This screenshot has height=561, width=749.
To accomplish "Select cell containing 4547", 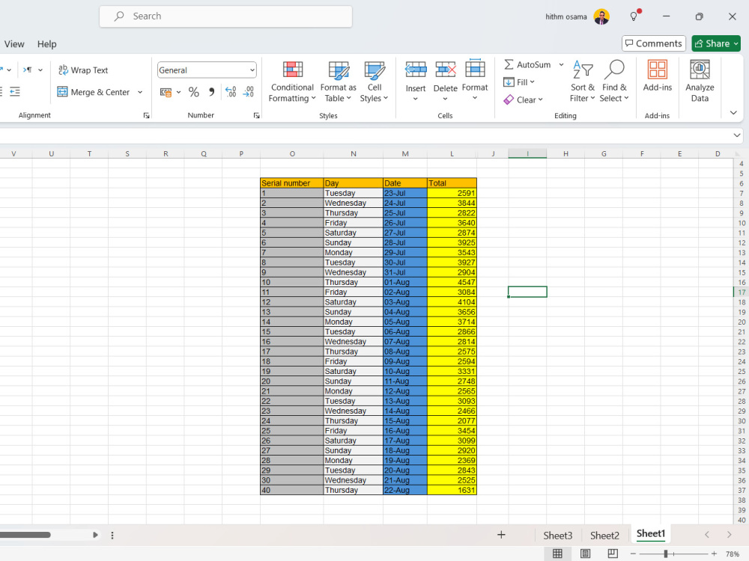I will 452,282.
